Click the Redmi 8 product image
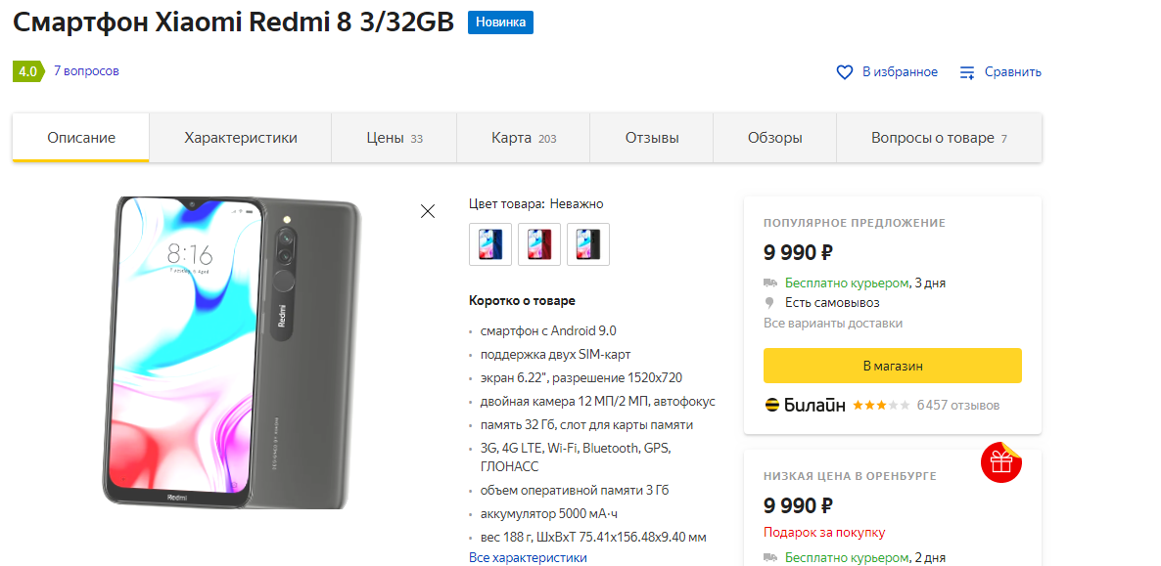This screenshot has width=1161, height=566. point(232,353)
